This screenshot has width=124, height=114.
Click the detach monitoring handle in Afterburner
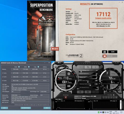click(x=88, y=100)
